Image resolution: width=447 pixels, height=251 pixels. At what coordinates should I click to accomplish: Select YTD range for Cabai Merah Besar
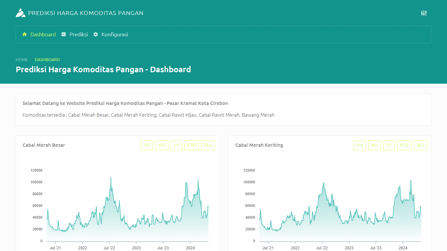pyautogui.click(x=191, y=145)
